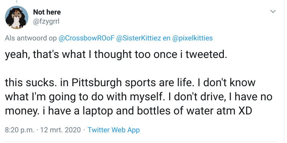Click the reply thread connector line above avatar

16,2
